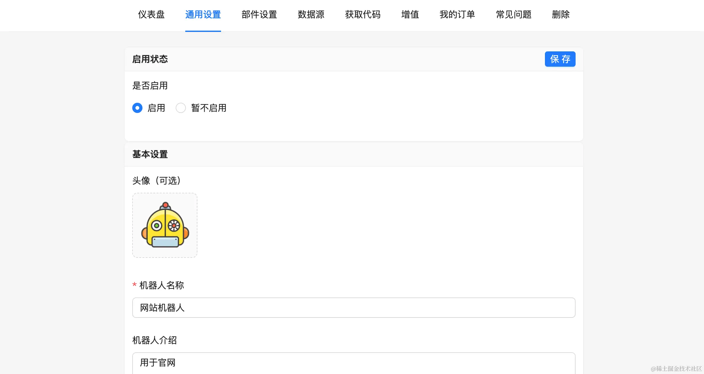Switch to the 增值 tab
This screenshot has height=374, width=704.
tap(410, 15)
